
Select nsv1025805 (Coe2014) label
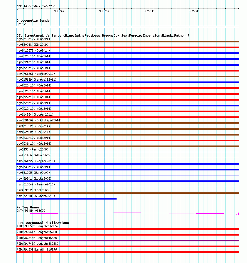[x=33, y=132]
